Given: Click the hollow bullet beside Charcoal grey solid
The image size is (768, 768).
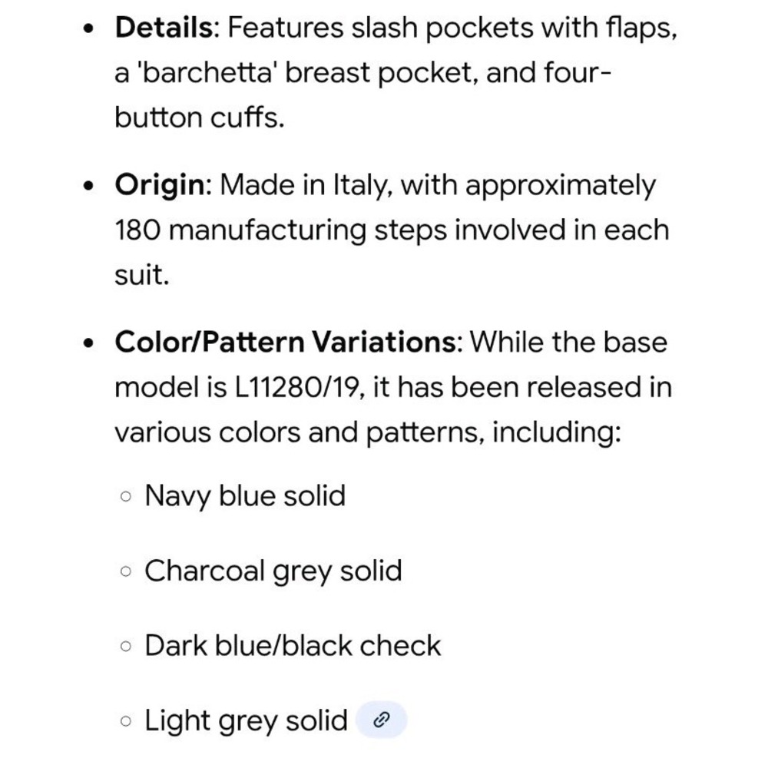Looking at the screenshot, I should 126,571.
